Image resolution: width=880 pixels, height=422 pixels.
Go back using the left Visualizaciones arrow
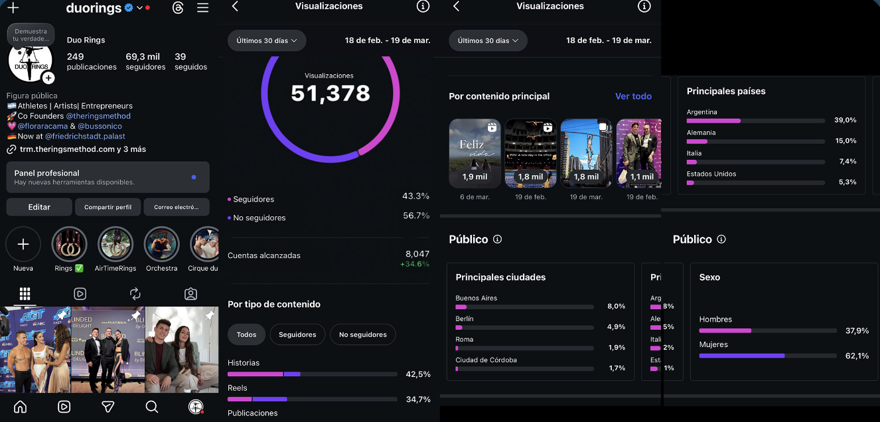click(235, 6)
